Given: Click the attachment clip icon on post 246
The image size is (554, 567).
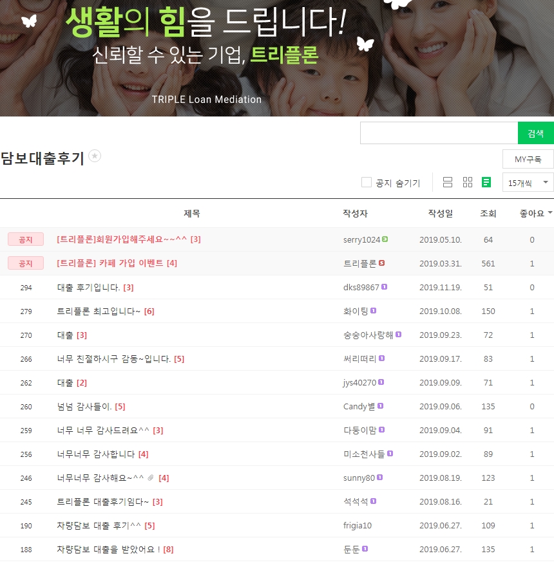Looking at the screenshot, I should click(151, 478).
